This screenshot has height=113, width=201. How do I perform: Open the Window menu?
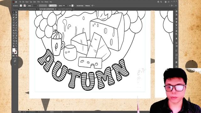(x=46, y=2)
